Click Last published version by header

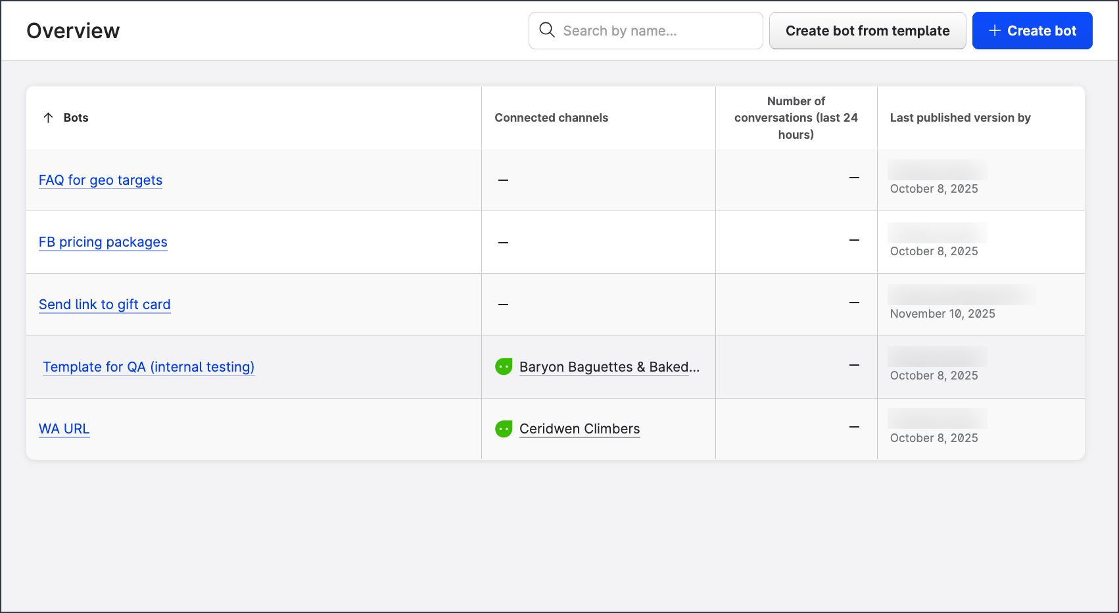pyautogui.click(x=960, y=118)
